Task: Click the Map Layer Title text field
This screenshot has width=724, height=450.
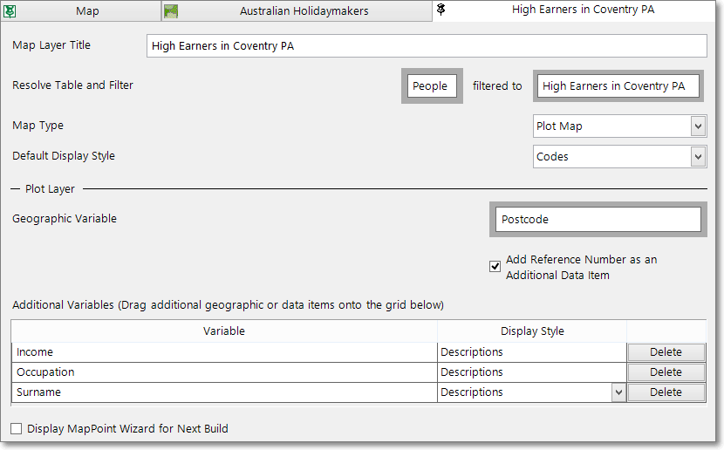Action: pos(427,45)
